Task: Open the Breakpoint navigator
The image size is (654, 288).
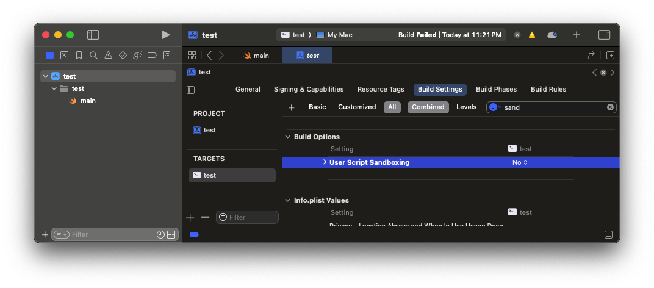Action: (153, 55)
